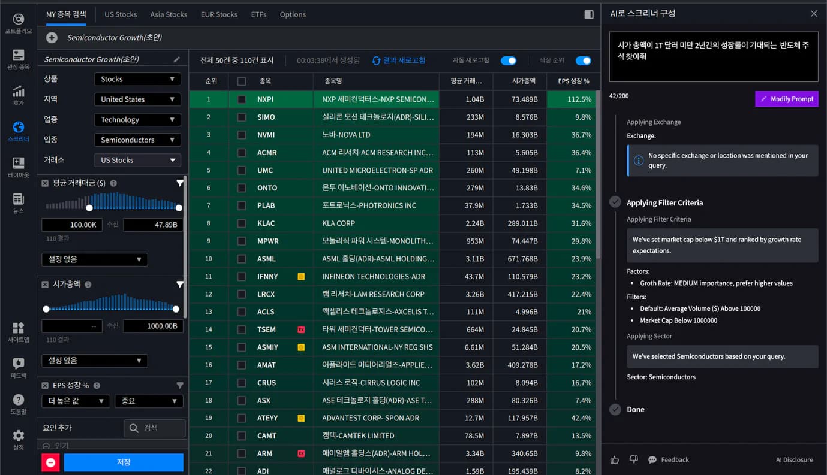Click the 저장 save button
Image resolution: width=827 pixels, height=475 pixels.
coord(124,462)
